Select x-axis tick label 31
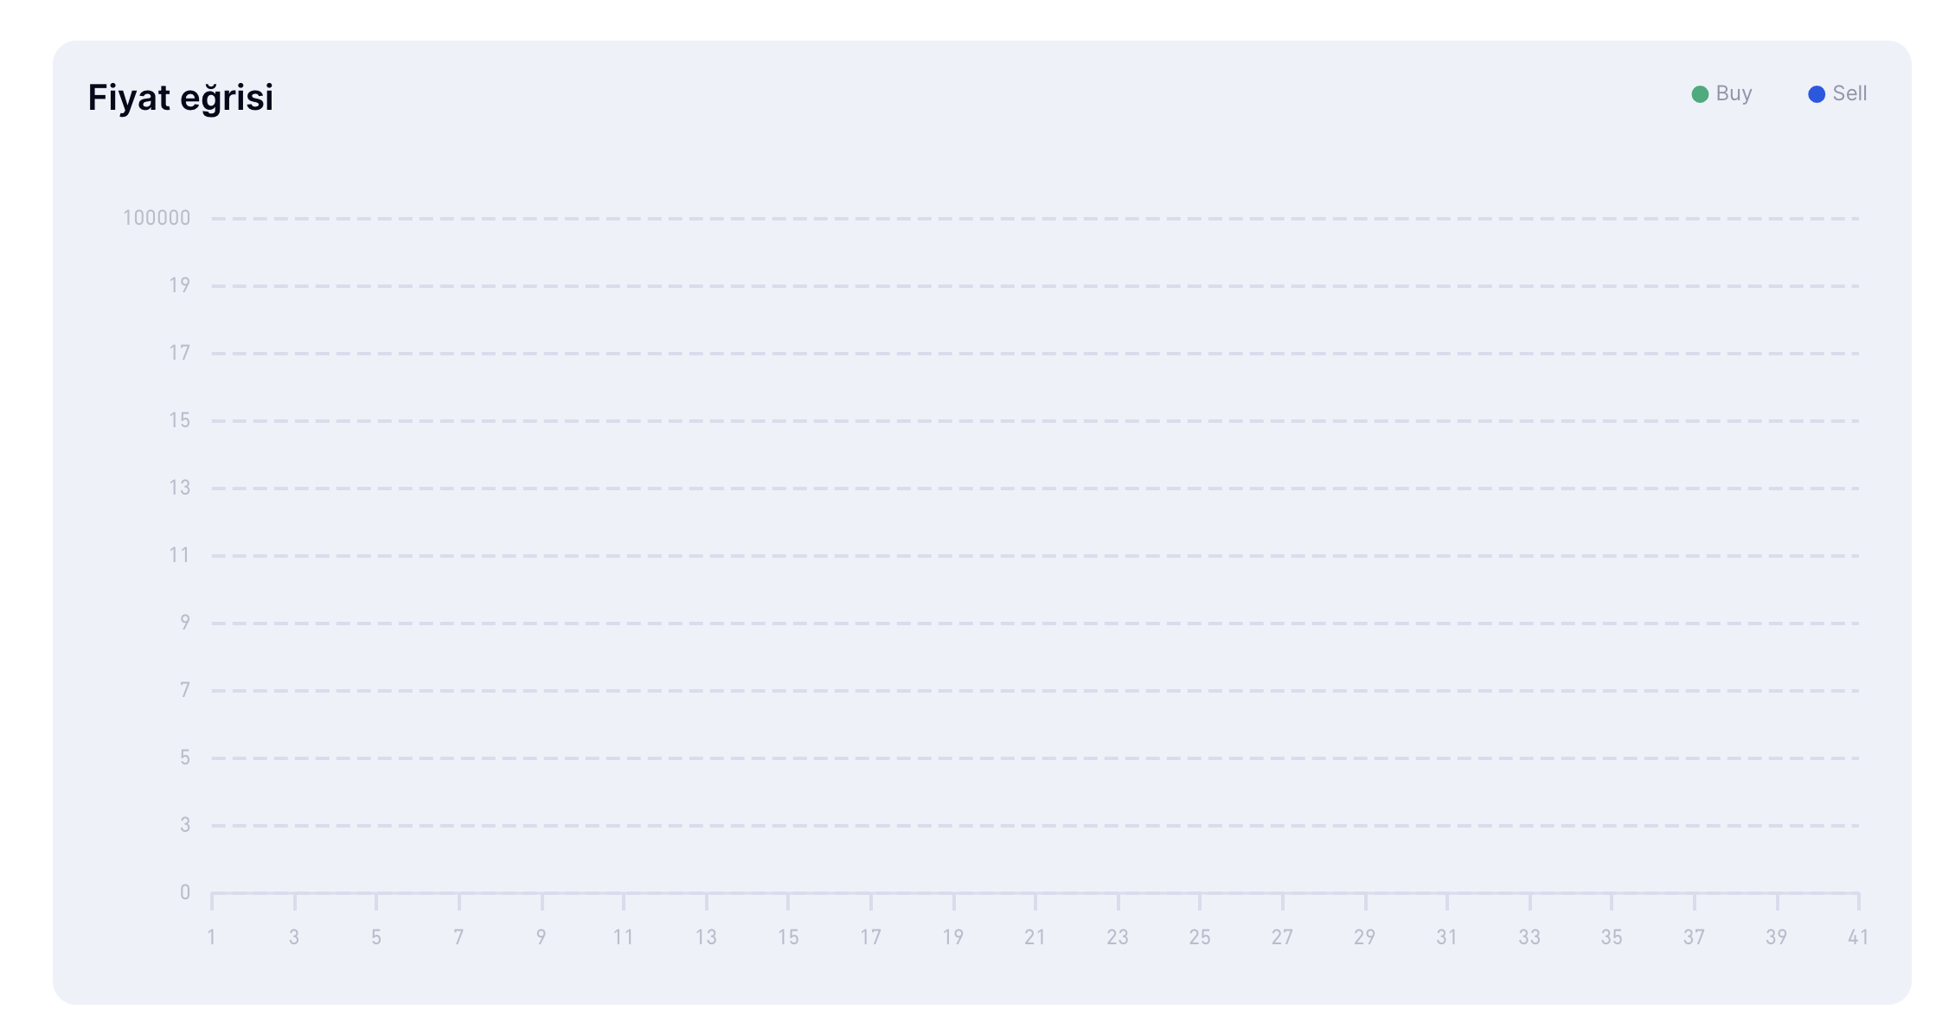Image resolution: width=1955 pixels, height=1029 pixels. point(1447,937)
